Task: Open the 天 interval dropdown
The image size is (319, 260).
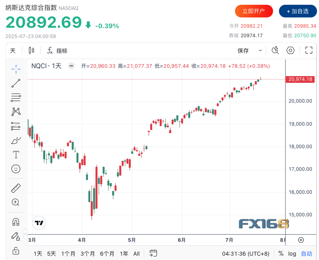Action: 13,50
